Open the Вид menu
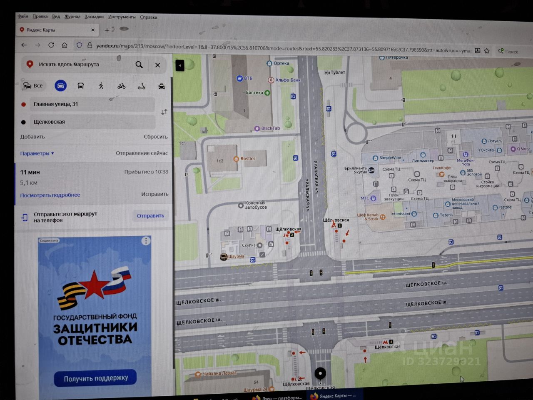Viewport: 533px width, 400px height. 56,16
